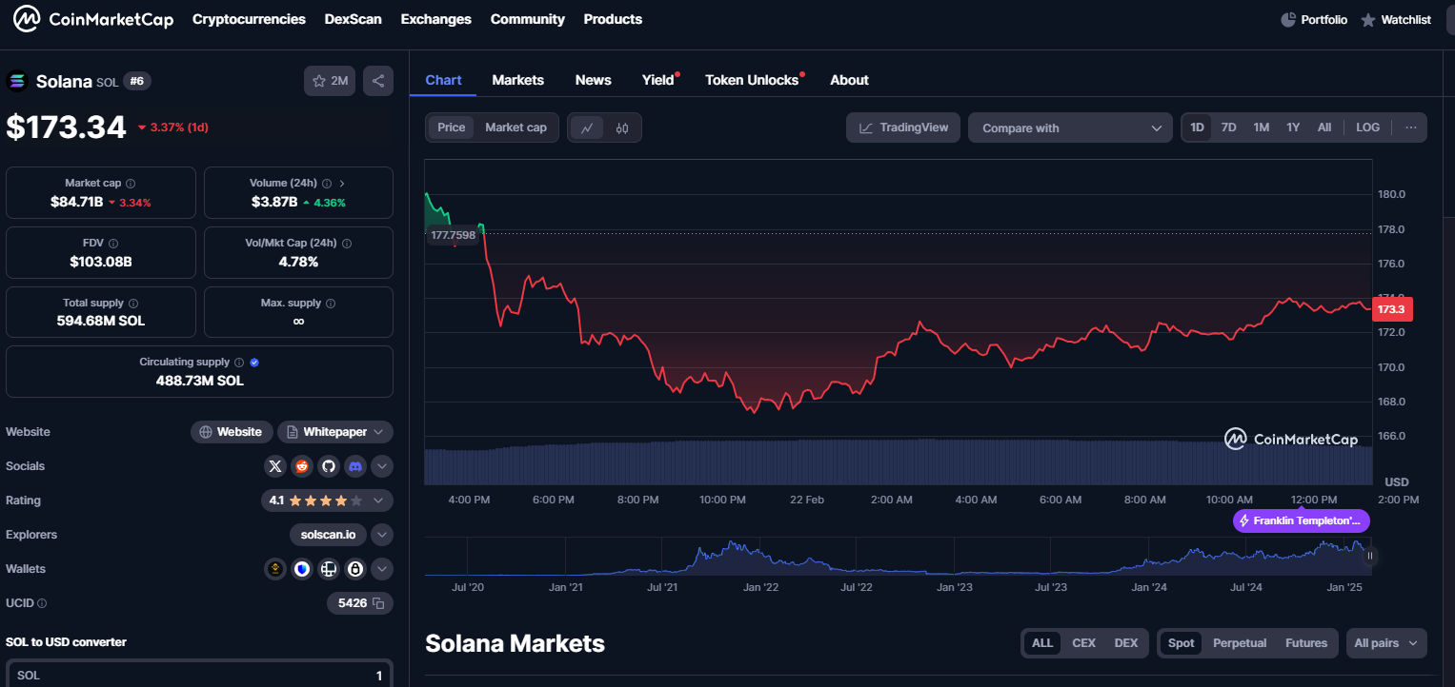This screenshot has height=687, width=1455.
Task: Expand Explorers list chevron
Action: 382,535
